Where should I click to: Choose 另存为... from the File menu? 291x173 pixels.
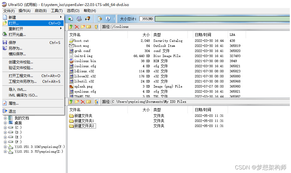point(33,48)
